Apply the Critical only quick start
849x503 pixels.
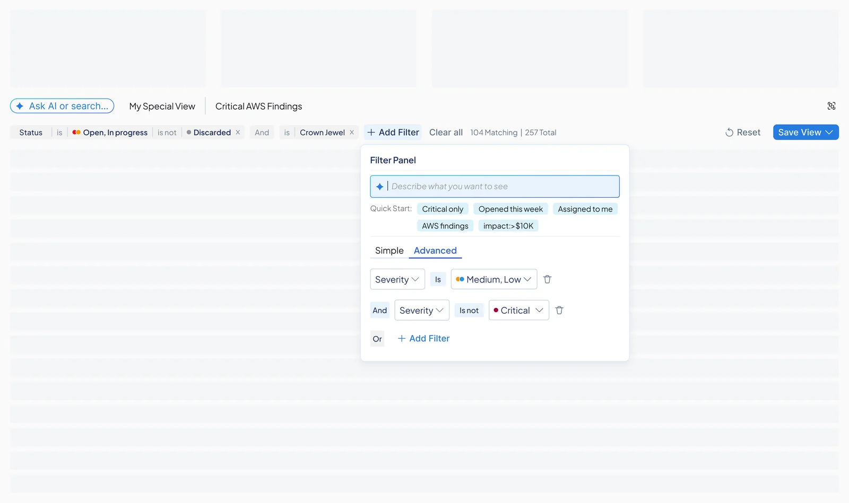(x=443, y=209)
